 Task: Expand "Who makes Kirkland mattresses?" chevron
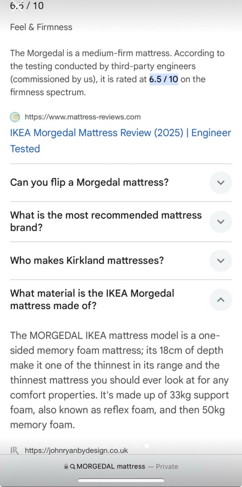[221, 261]
